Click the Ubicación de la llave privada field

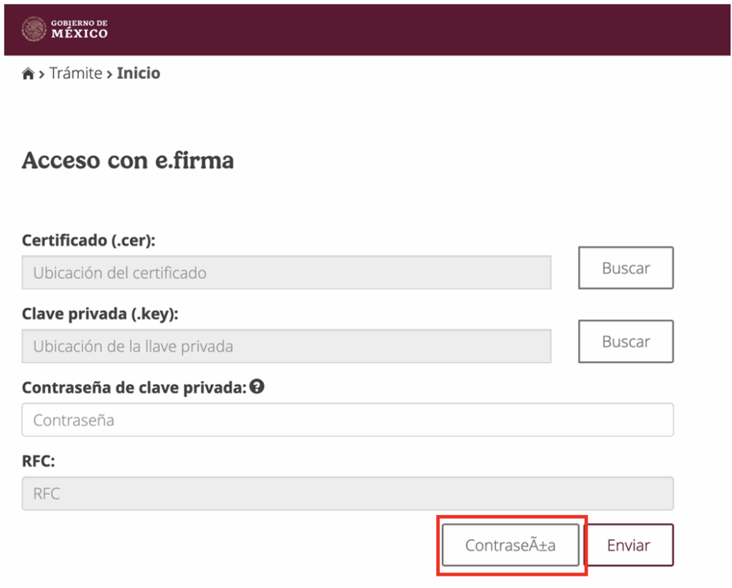(x=286, y=346)
